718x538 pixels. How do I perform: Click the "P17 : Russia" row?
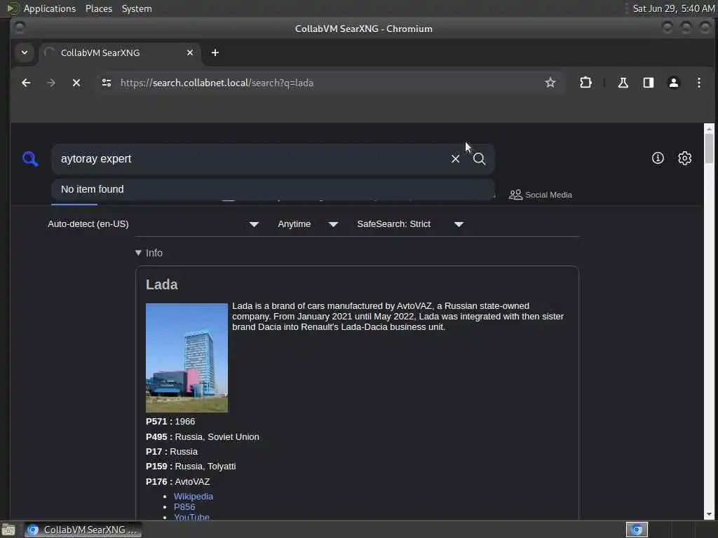tap(172, 452)
